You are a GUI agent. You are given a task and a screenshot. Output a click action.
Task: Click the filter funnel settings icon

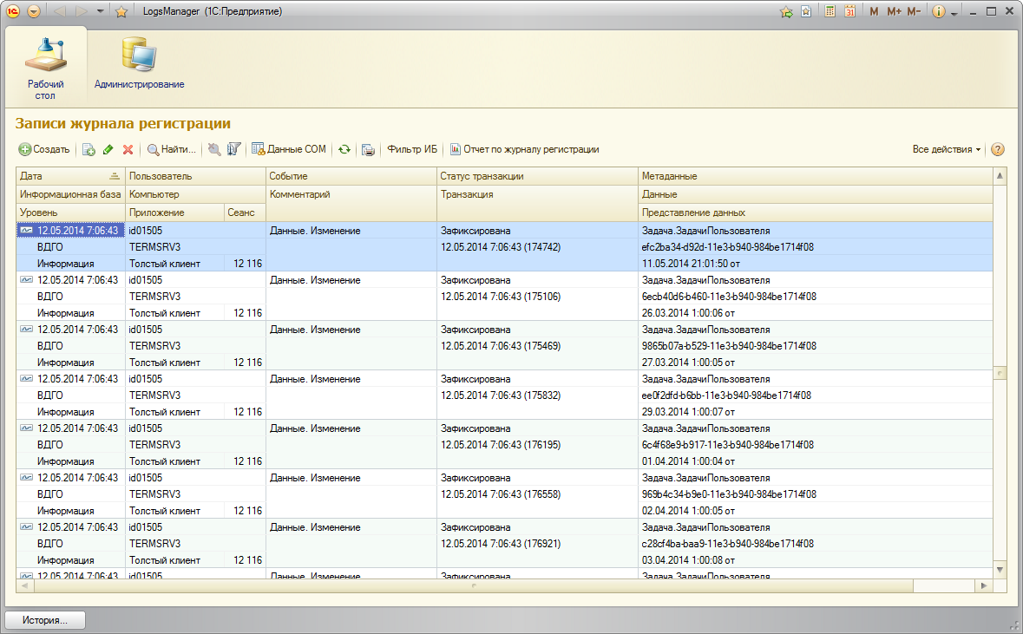tap(233, 149)
